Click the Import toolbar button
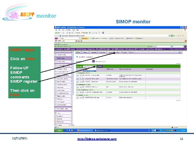This screenshot has width=194, height=145. 124,52
